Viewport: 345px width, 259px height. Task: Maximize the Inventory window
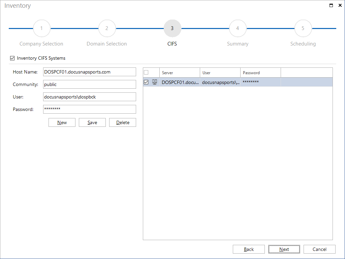[331, 5]
